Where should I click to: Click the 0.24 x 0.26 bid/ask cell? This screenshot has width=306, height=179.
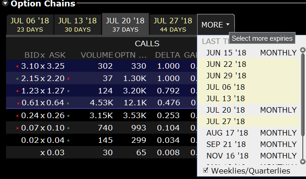(x=43, y=115)
